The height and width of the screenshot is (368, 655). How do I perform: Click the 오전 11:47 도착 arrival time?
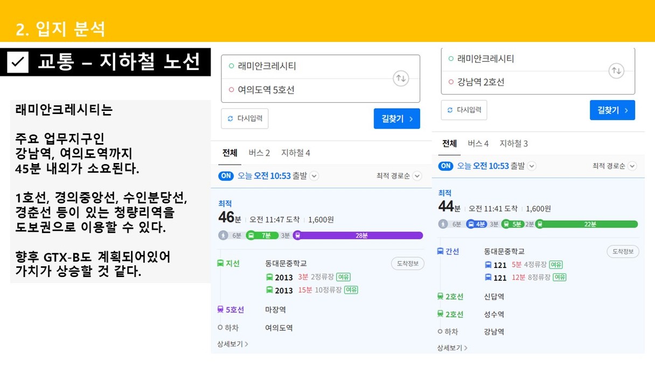tap(274, 220)
